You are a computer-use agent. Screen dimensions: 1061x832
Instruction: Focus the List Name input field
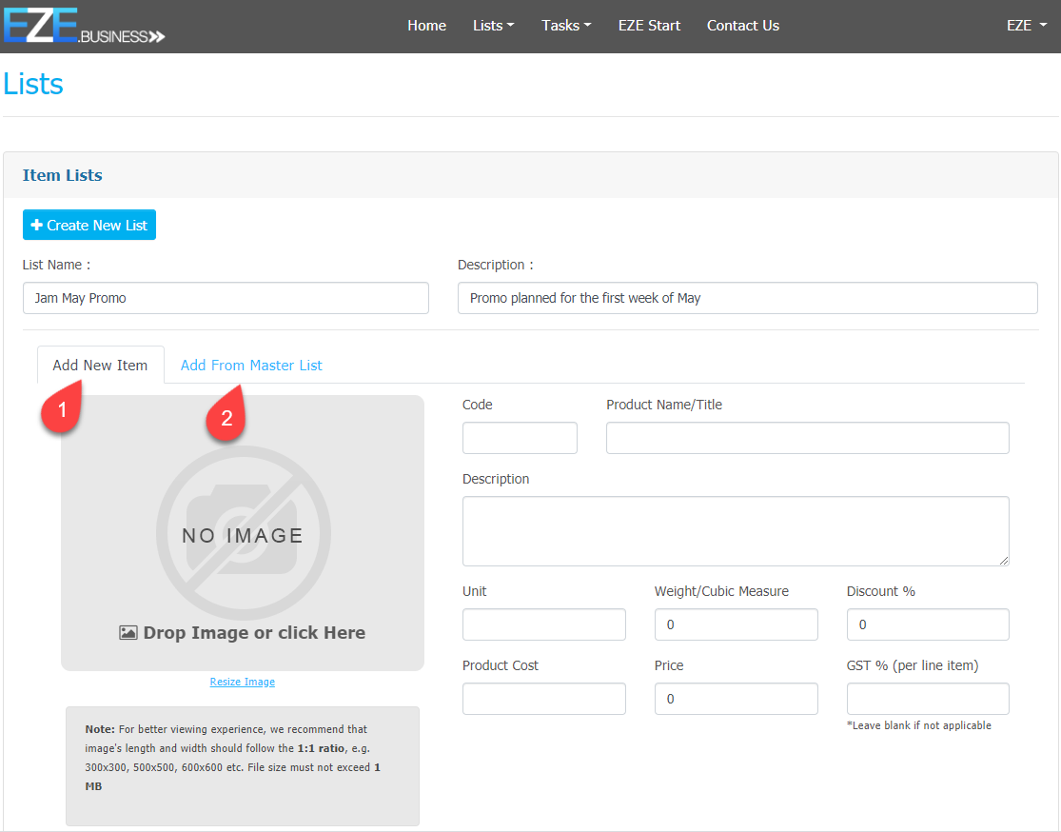[x=226, y=298]
